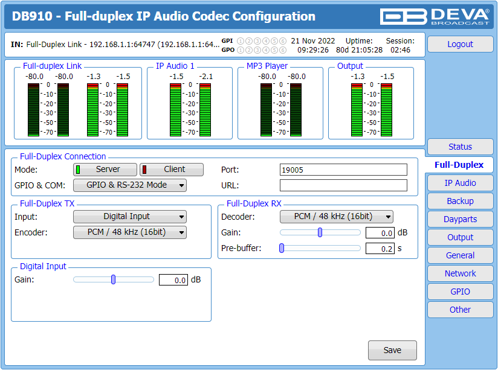Click GPO indicator number 6

283,50
